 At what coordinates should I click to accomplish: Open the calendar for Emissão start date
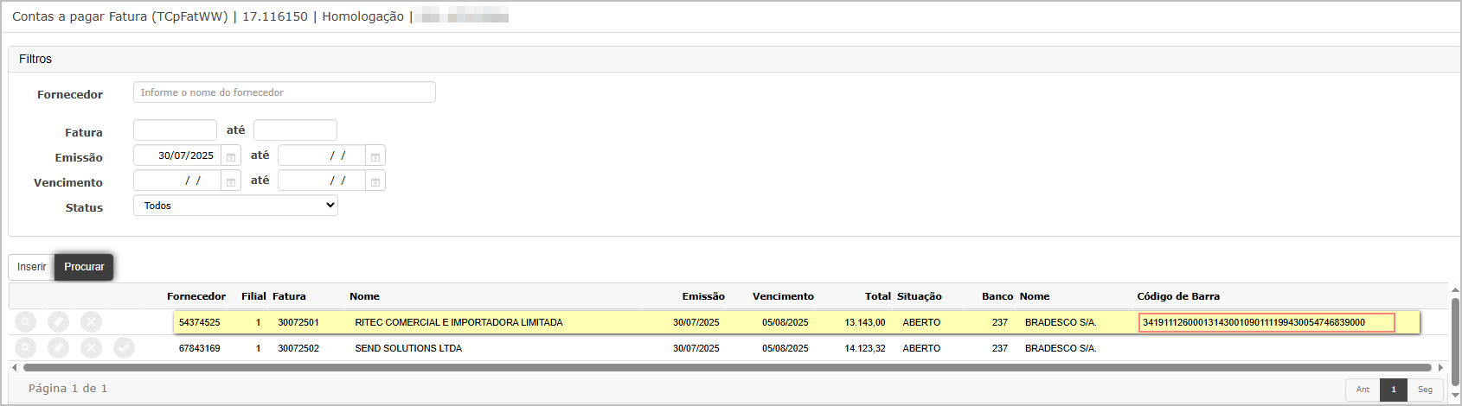(x=231, y=156)
